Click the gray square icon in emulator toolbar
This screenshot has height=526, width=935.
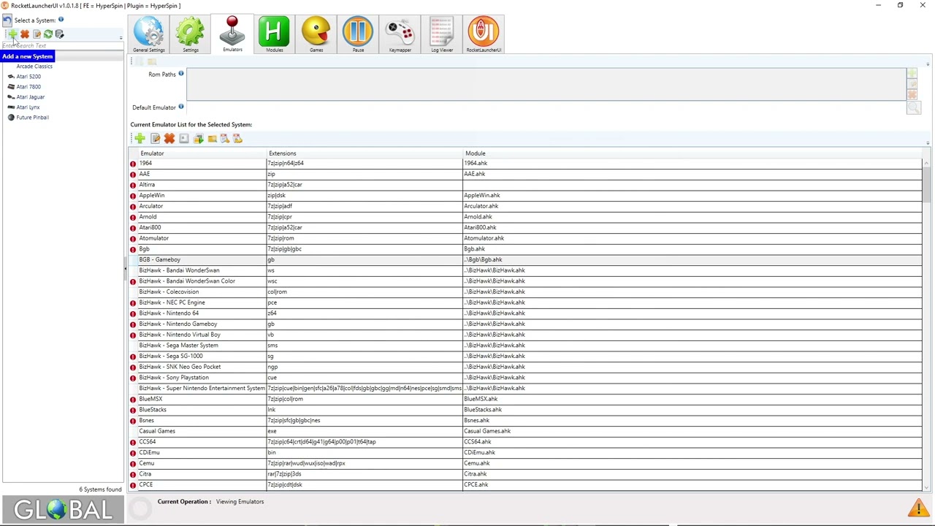pos(184,139)
